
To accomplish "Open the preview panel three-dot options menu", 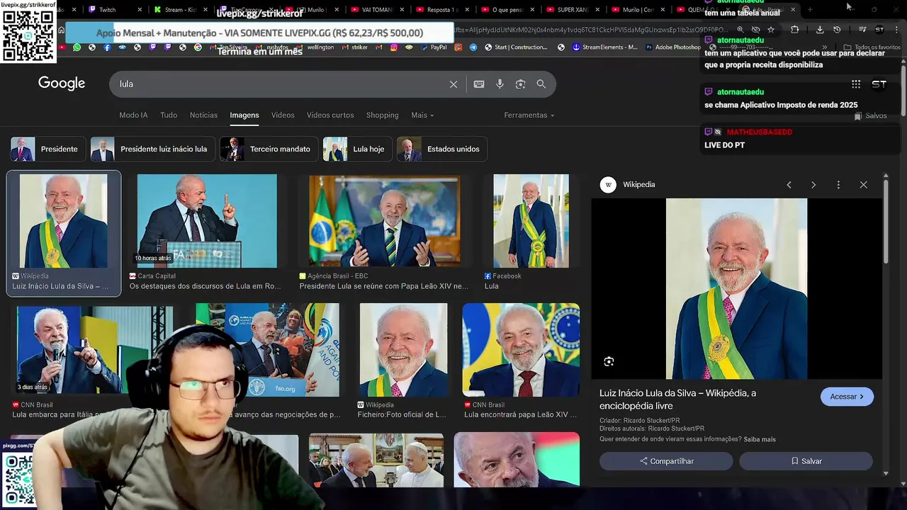I will tap(838, 185).
